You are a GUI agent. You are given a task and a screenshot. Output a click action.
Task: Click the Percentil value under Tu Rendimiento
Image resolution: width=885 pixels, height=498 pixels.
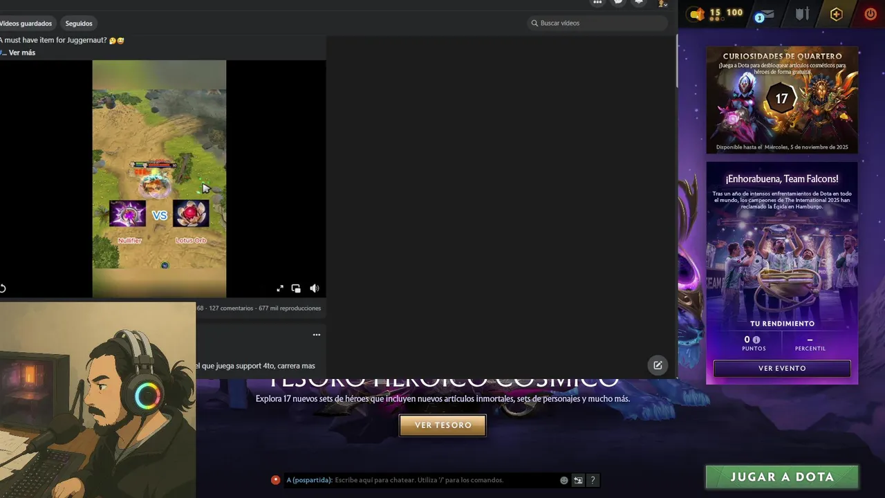point(810,340)
